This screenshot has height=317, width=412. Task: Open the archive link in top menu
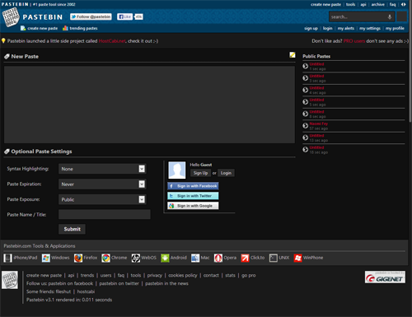(378, 4)
